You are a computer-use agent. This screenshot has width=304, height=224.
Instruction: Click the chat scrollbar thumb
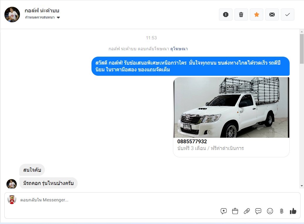pyautogui.click(x=302, y=49)
